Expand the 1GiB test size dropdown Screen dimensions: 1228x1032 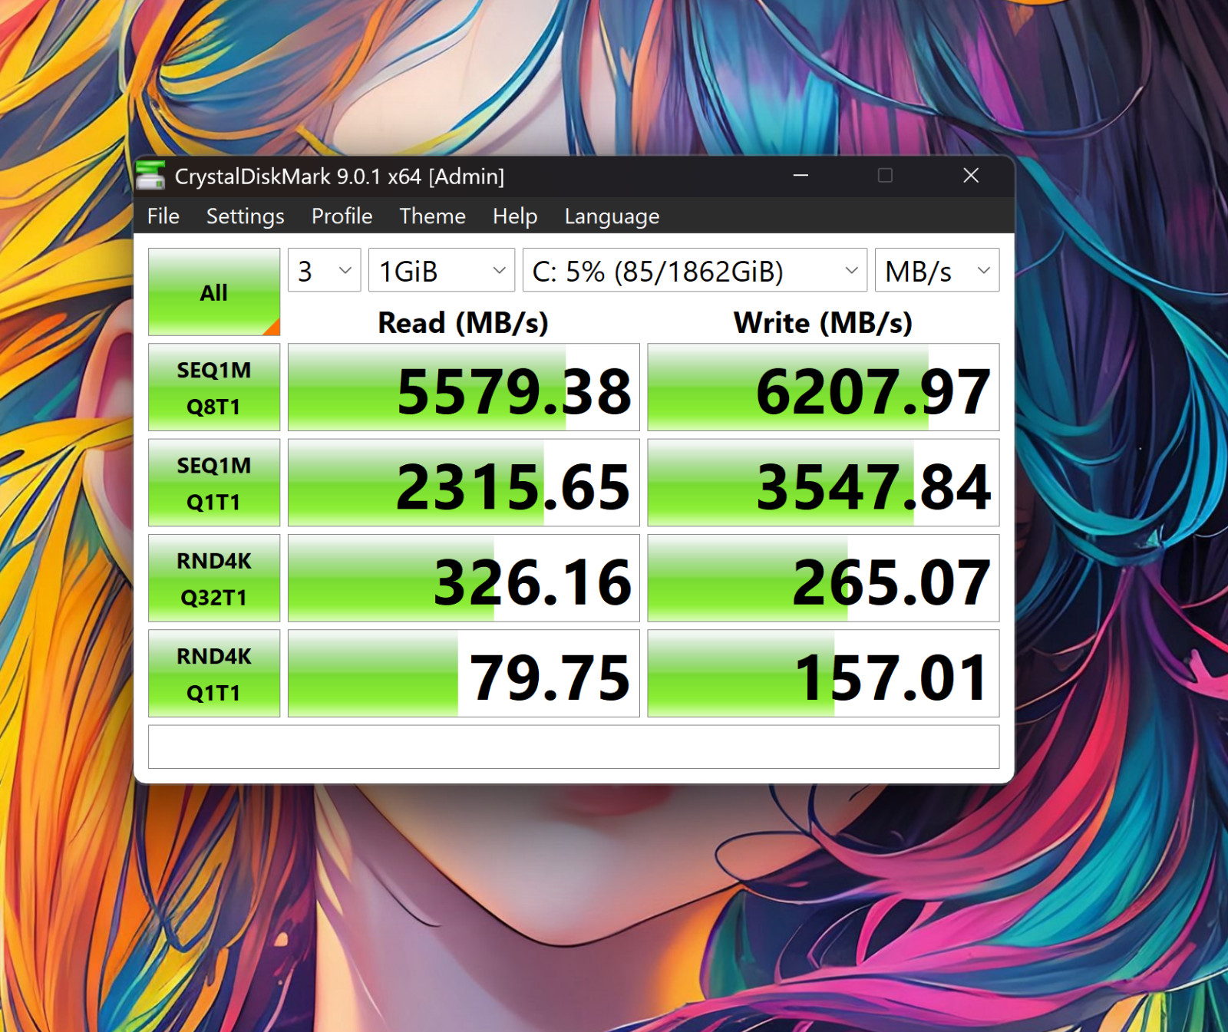pyautogui.click(x=441, y=270)
